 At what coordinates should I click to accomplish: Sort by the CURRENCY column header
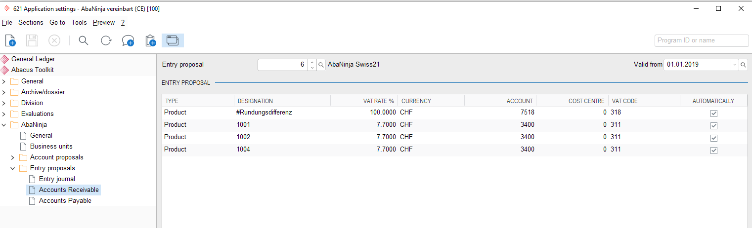[431, 101]
